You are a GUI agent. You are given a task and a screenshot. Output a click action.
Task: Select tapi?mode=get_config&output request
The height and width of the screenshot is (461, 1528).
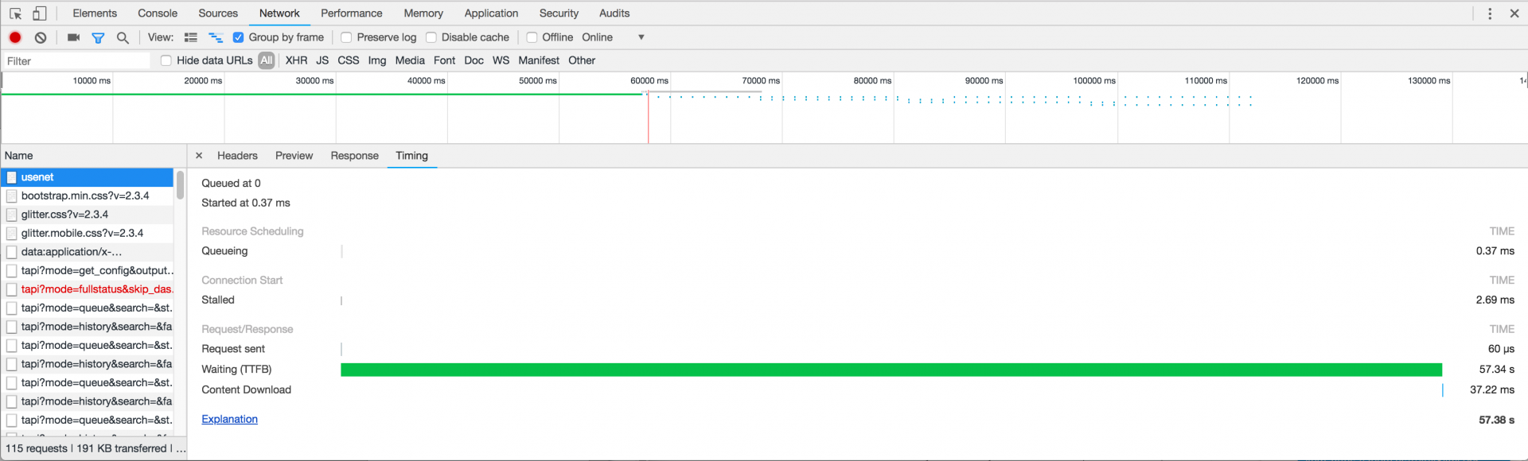pos(87,270)
